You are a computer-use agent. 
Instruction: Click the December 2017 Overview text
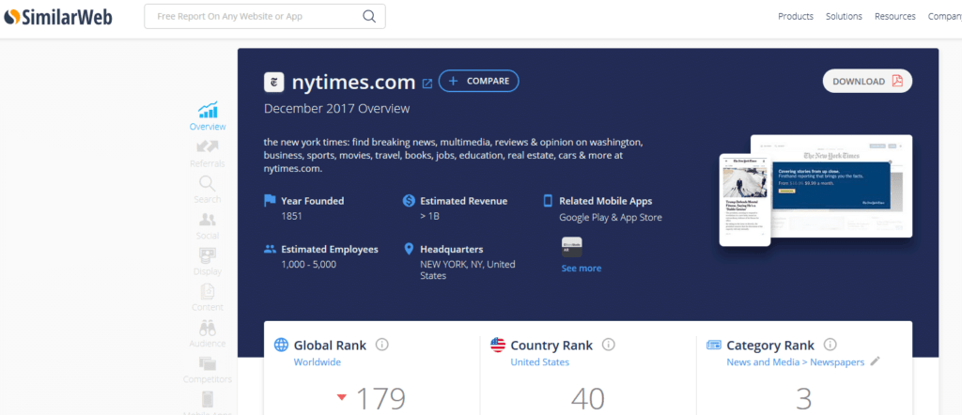(x=336, y=109)
